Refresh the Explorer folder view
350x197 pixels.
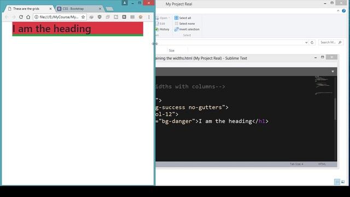(x=312, y=43)
